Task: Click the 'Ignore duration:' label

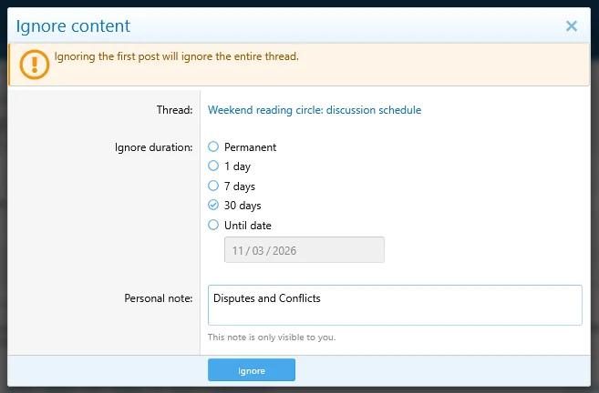Action: pyautogui.click(x=153, y=147)
